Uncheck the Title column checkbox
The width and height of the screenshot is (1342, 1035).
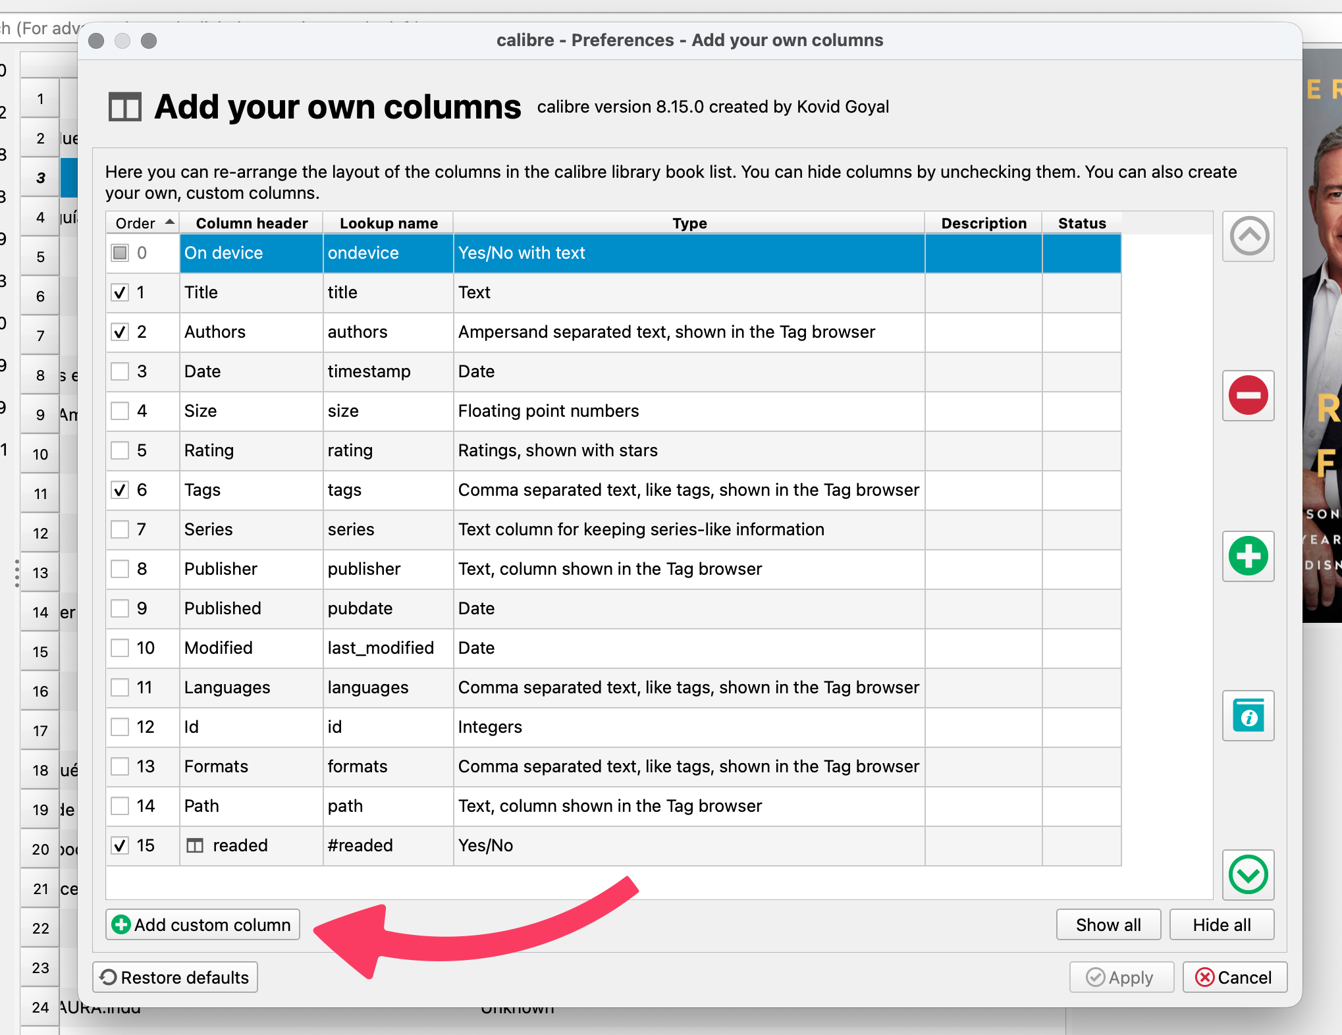120,292
